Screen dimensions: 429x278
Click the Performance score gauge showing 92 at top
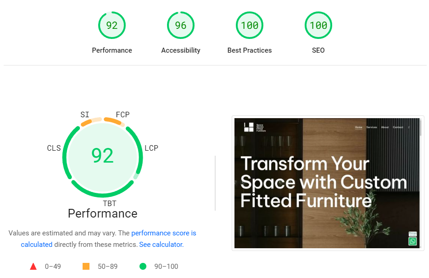click(112, 25)
